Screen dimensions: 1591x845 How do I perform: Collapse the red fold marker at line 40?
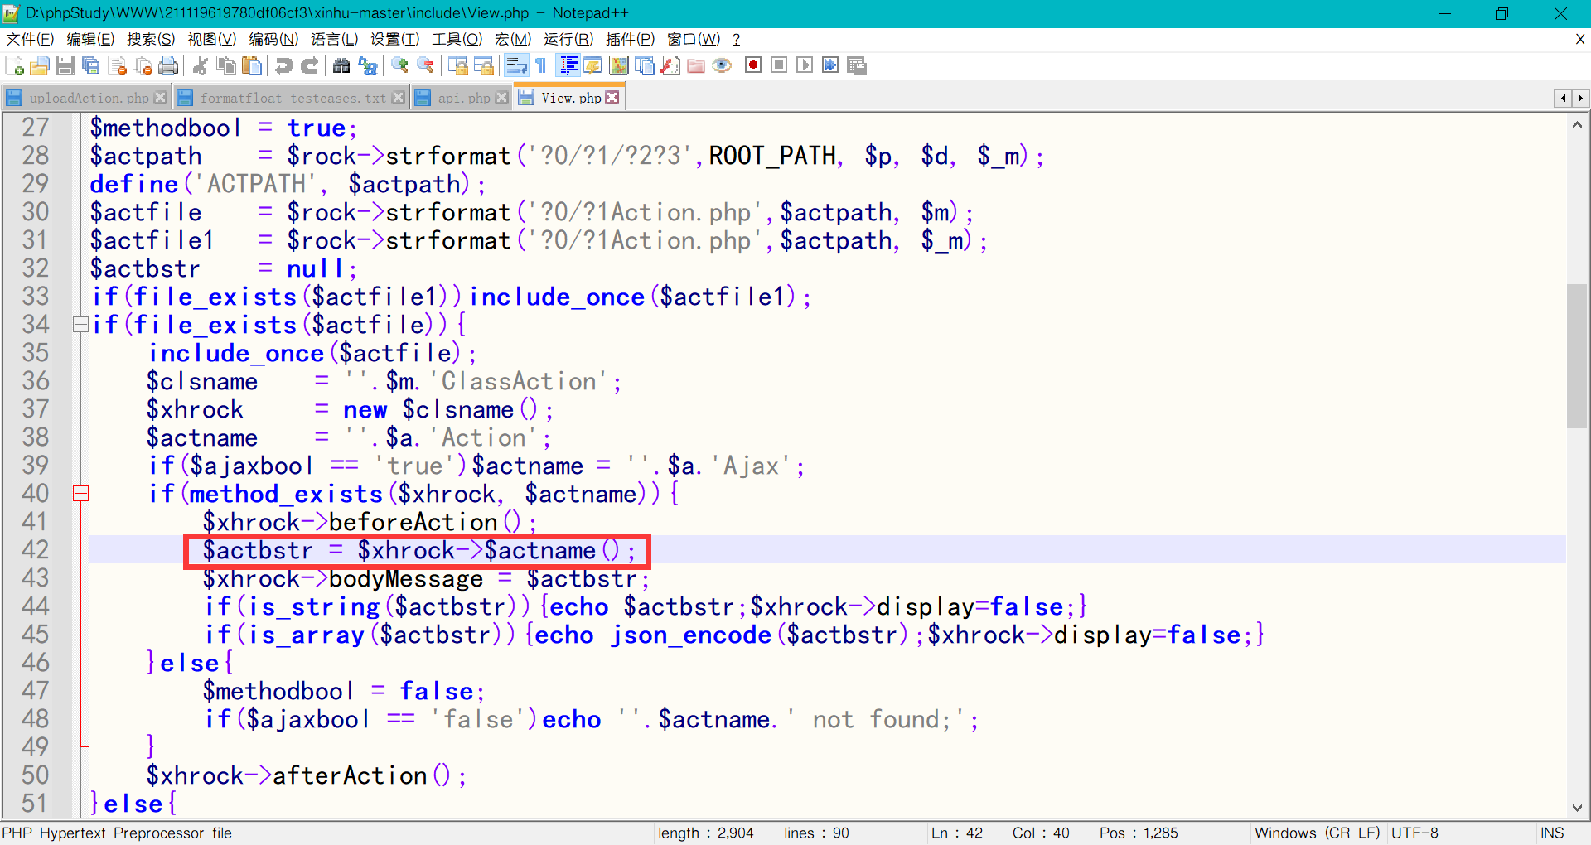(x=80, y=494)
